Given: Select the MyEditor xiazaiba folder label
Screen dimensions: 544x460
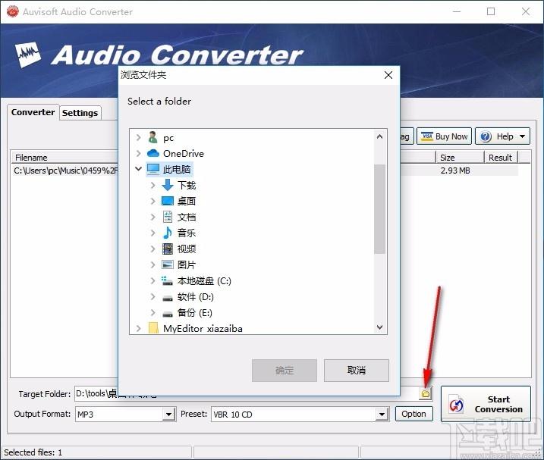Looking at the screenshot, I should pyautogui.click(x=203, y=328).
